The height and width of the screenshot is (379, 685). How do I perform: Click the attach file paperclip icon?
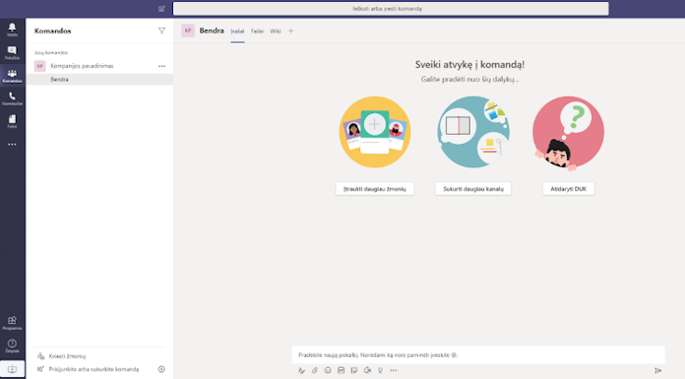point(315,370)
